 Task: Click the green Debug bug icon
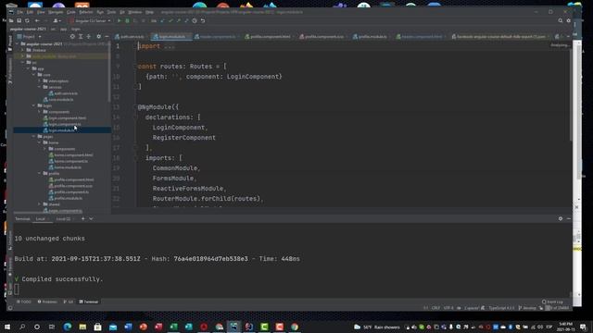pyautogui.click(x=128, y=20)
